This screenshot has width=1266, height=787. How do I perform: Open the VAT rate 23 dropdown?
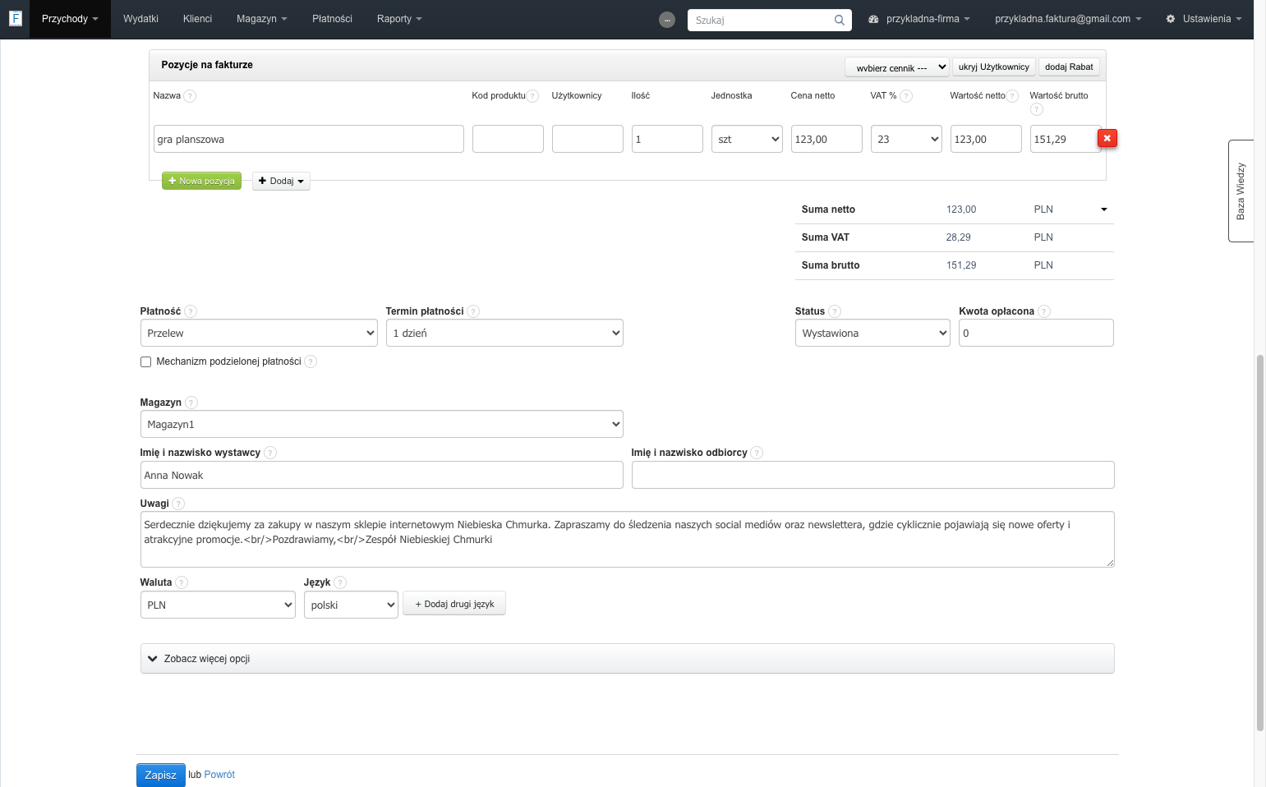coord(906,139)
